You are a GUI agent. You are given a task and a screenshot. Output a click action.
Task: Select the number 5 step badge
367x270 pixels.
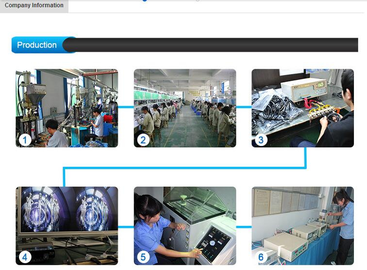tap(143, 257)
